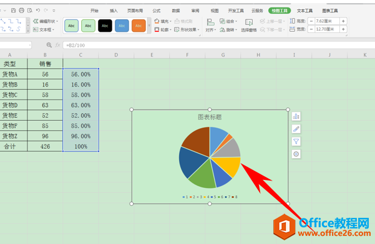
Task: Click the chart filter funnel button
Action: [x=296, y=141]
